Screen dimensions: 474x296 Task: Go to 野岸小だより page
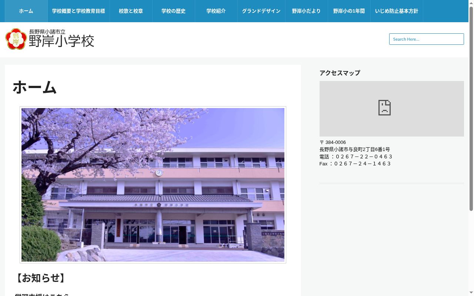point(306,11)
